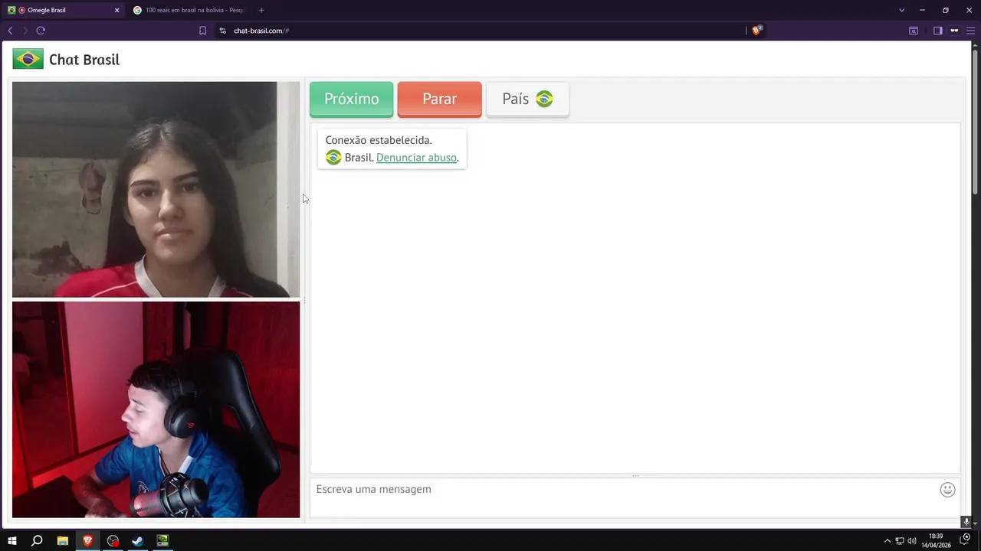Click the microphone icon near scrollbar bottom
Screen dimensions: 981x551
pyautogui.click(x=966, y=522)
